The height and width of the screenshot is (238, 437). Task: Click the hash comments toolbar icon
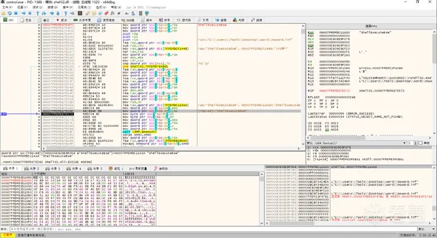coord(119,13)
